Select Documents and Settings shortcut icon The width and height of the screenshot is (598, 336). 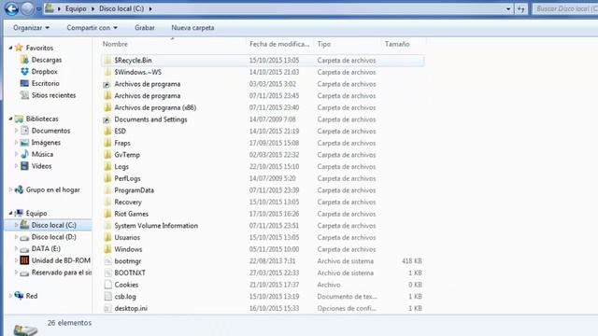click(x=107, y=119)
